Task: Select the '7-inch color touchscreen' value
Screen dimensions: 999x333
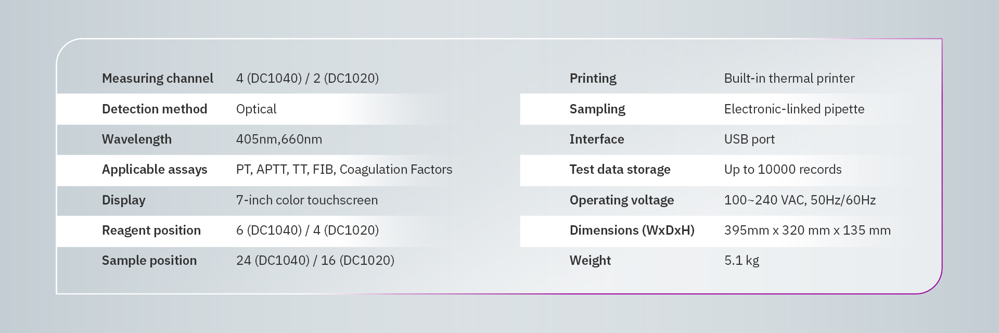Action: [x=306, y=200]
